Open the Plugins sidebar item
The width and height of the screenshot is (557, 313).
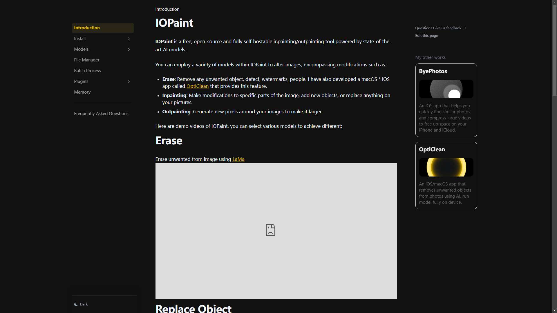click(x=103, y=81)
